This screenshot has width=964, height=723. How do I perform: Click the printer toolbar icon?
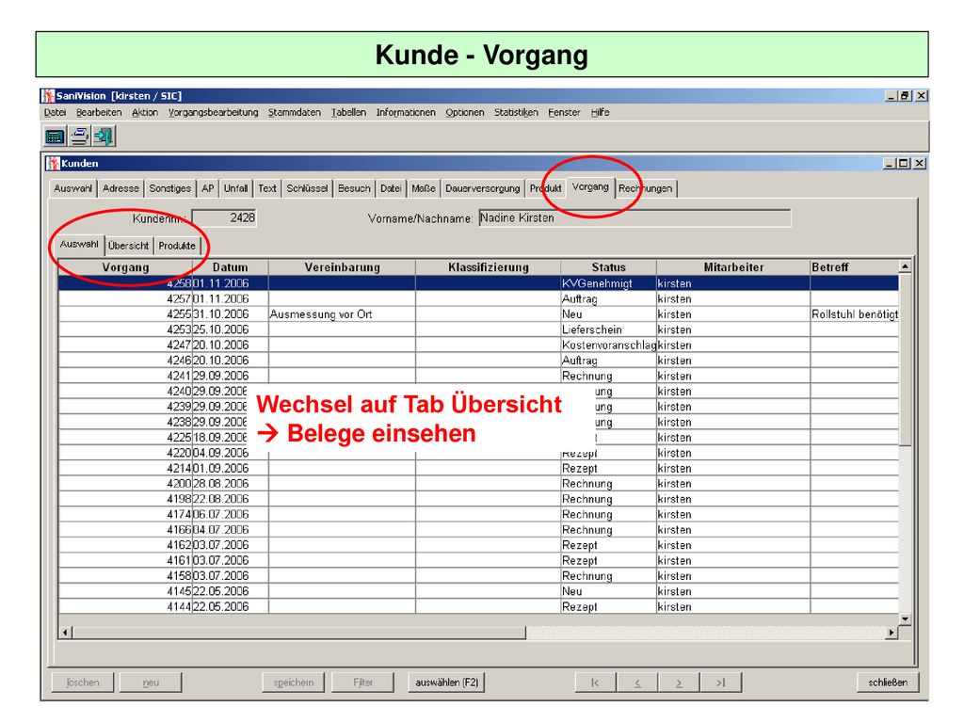(x=79, y=137)
